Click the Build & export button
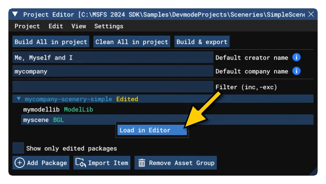This screenshot has width=326, height=184. pyautogui.click(x=202, y=42)
